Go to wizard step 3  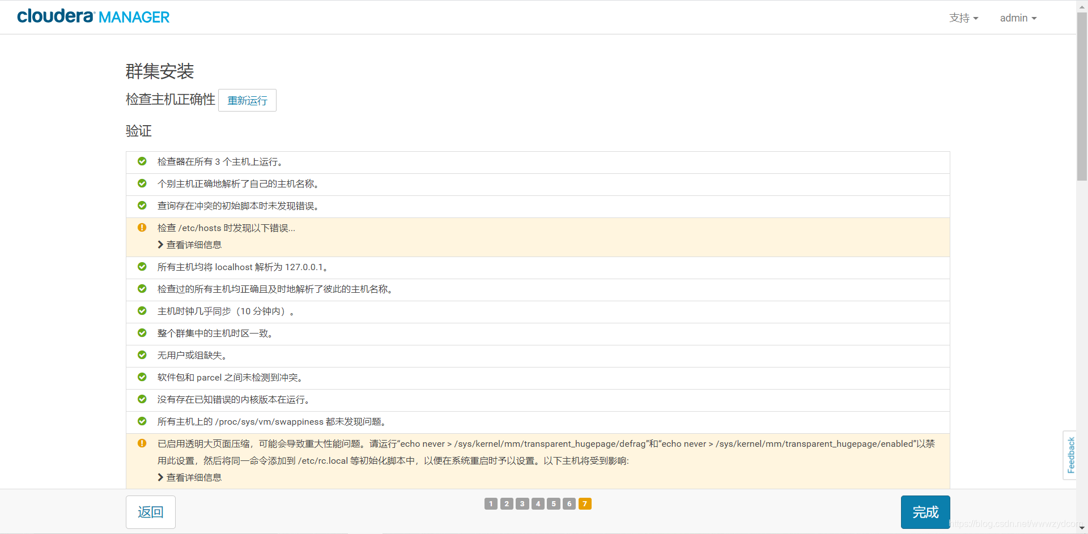pos(522,503)
